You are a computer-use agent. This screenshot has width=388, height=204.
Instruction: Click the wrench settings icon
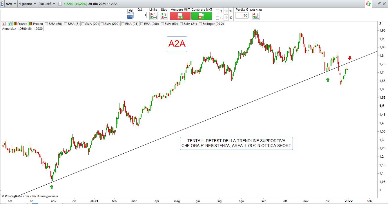click(x=130, y=11)
